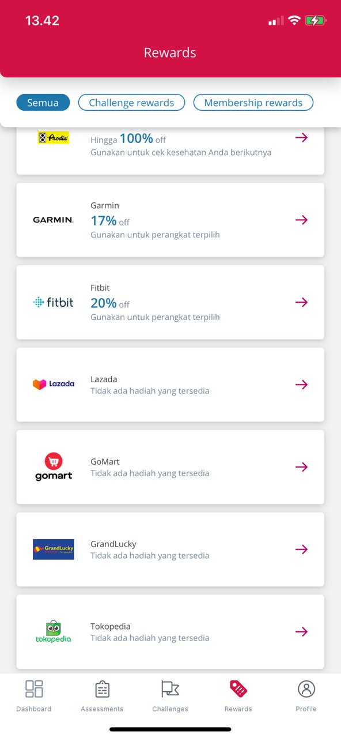Tap the Tokopedia reward card text
The height and width of the screenshot is (738, 341).
click(150, 632)
